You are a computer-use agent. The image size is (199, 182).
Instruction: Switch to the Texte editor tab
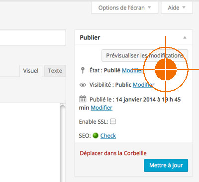(55, 71)
